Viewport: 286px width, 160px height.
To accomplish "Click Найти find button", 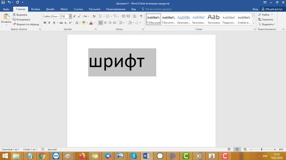I will tap(264, 15).
